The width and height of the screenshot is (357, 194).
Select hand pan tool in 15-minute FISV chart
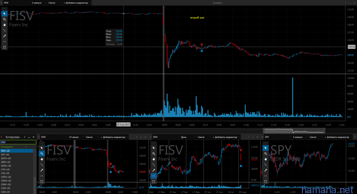[42, 159]
